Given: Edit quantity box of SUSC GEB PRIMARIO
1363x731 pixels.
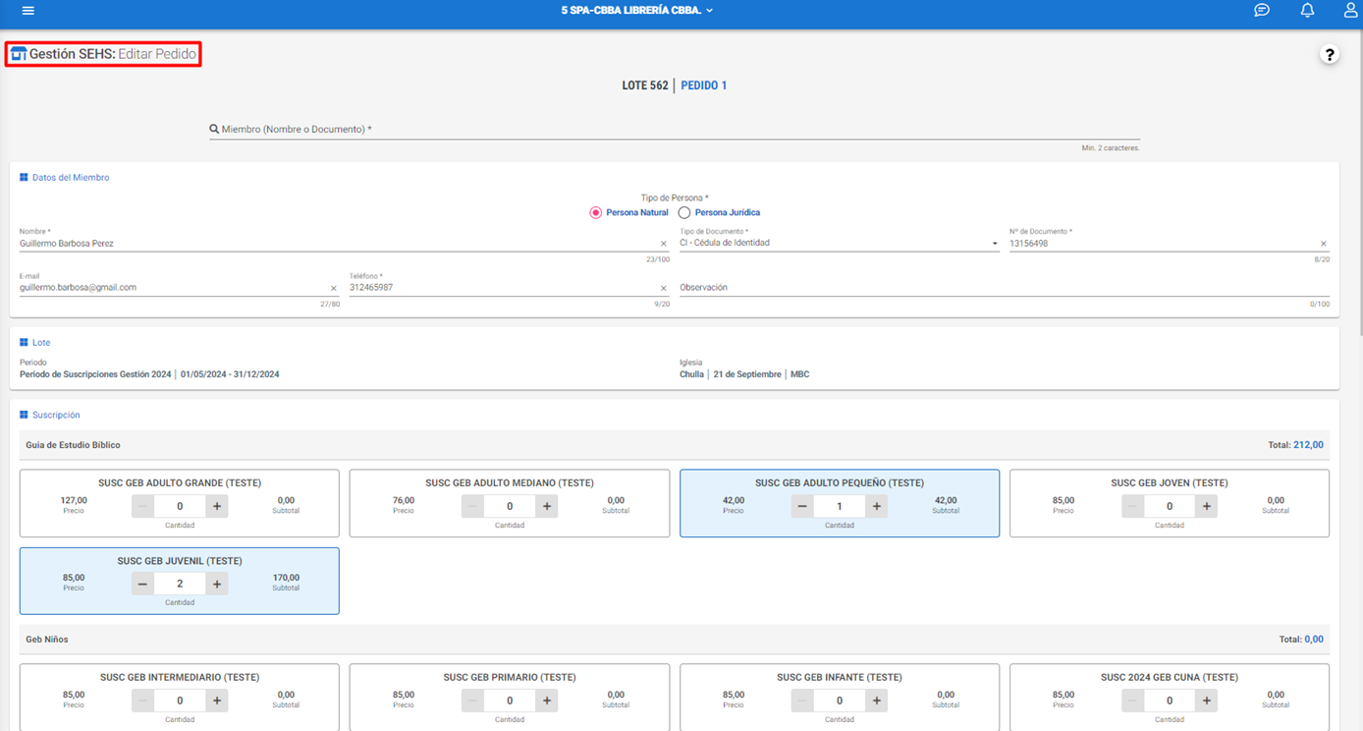Looking at the screenshot, I should [510, 701].
